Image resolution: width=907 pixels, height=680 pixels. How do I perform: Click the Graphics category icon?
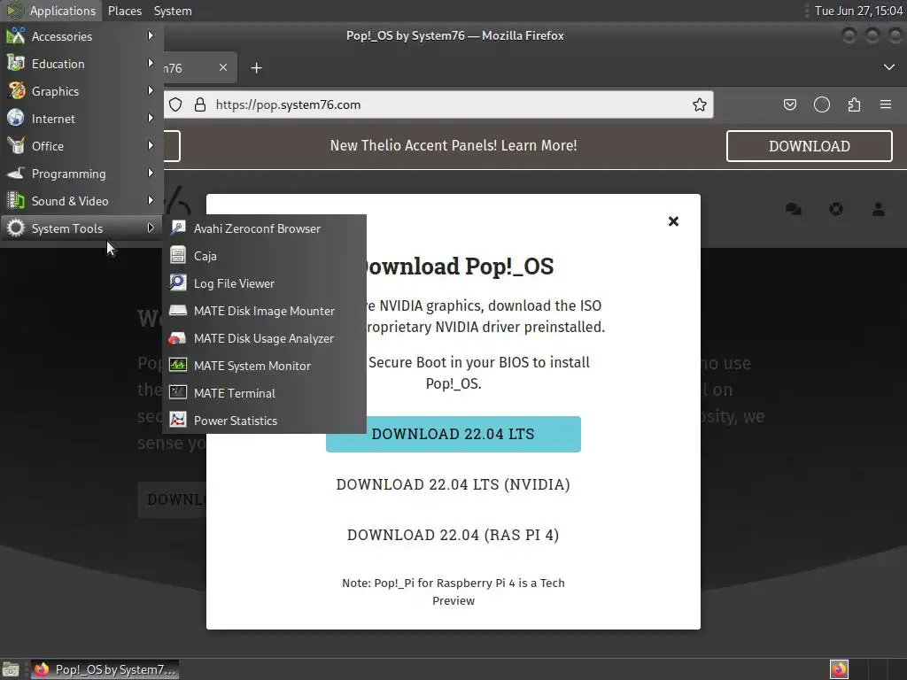click(16, 91)
